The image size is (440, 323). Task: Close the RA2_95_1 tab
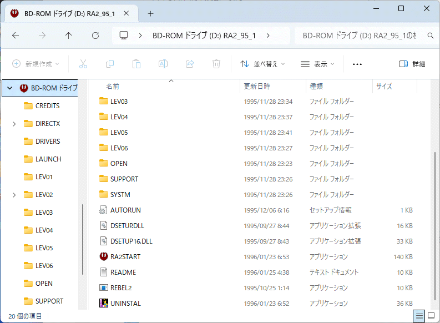click(x=127, y=13)
